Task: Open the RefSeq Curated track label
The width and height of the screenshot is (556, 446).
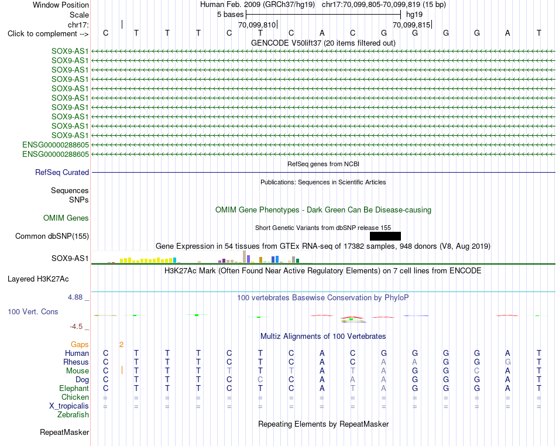Action: pos(62,172)
